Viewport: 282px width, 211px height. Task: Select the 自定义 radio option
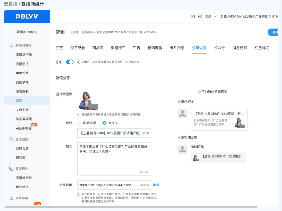104,123
